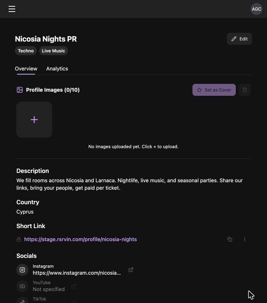Add a new profile image tile
The width and height of the screenshot is (267, 303).
click(34, 120)
